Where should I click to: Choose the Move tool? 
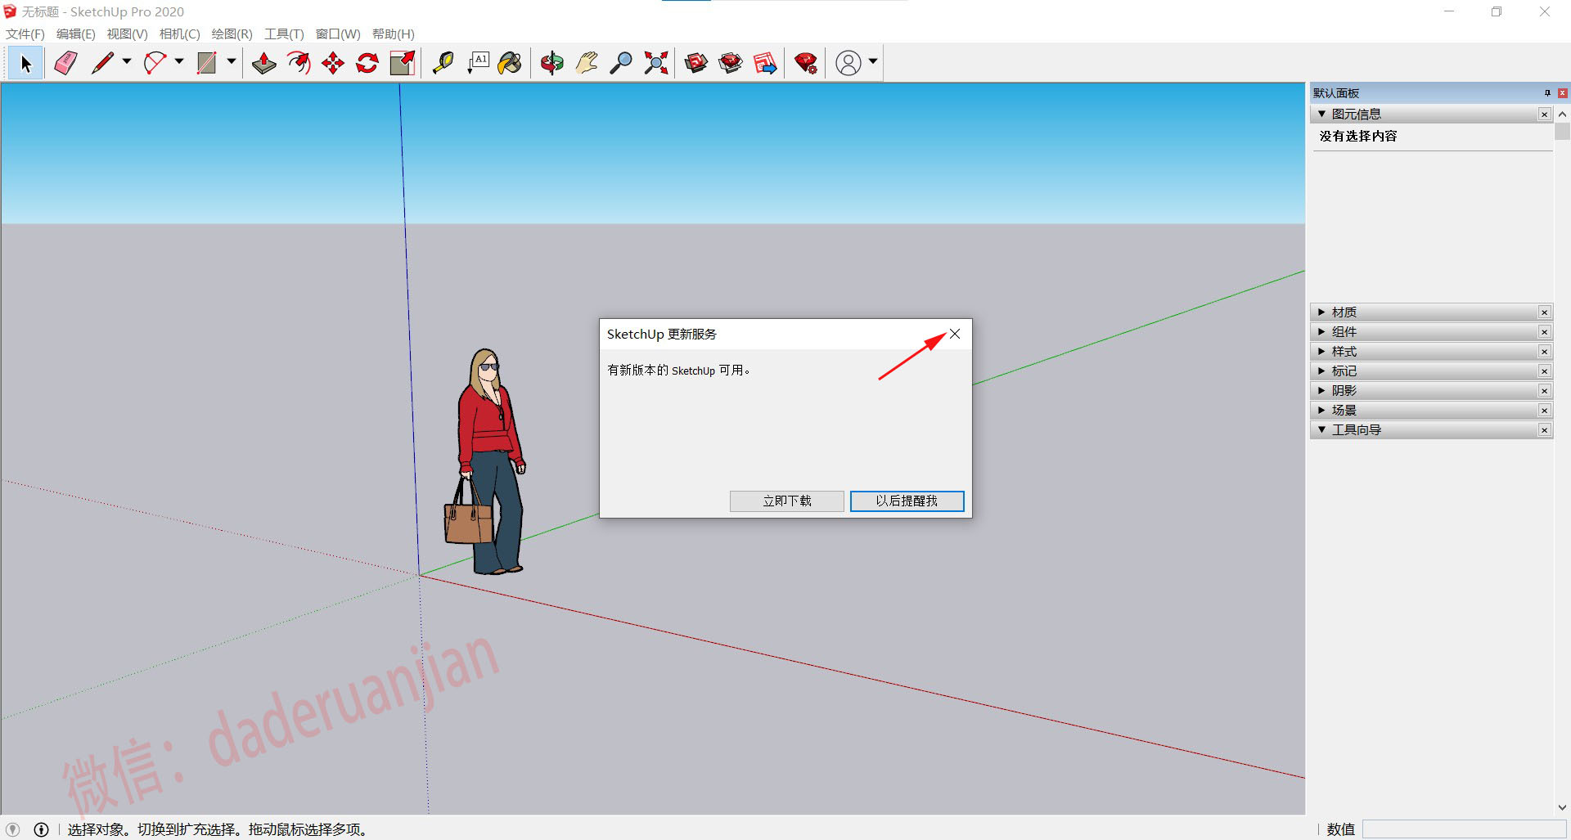pos(333,63)
